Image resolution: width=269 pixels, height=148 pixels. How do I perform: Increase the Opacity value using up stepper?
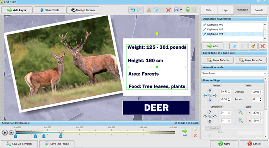(261, 91)
